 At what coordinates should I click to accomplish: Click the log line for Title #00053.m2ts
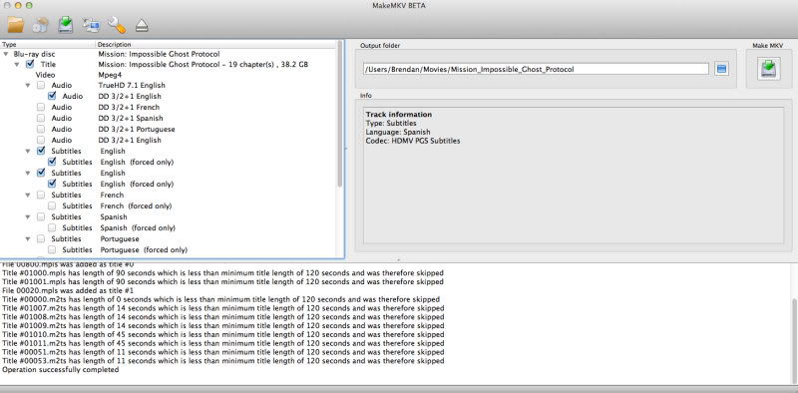[222, 361]
